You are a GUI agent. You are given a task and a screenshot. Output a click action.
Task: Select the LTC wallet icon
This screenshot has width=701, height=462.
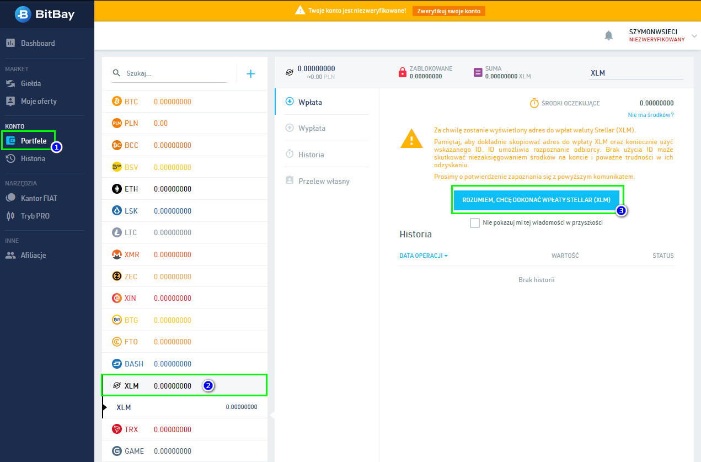tap(116, 232)
